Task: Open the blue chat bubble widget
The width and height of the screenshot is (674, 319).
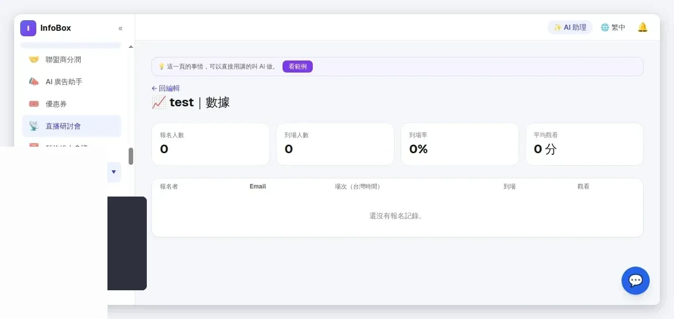Action: [x=636, y=281]
